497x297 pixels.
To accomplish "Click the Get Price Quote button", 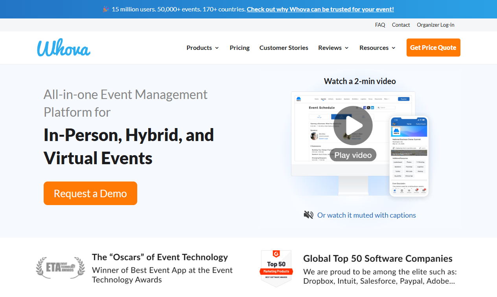I will [433, 48].
